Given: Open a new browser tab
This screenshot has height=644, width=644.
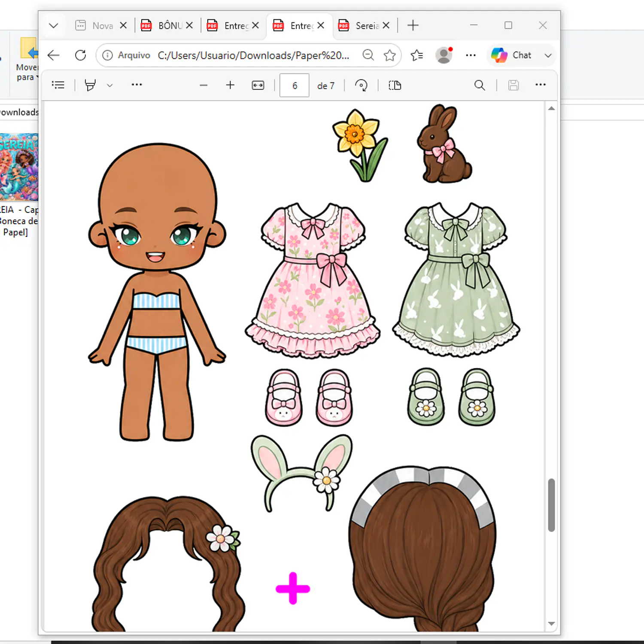Looking at the screenshot, I should 413,26.
